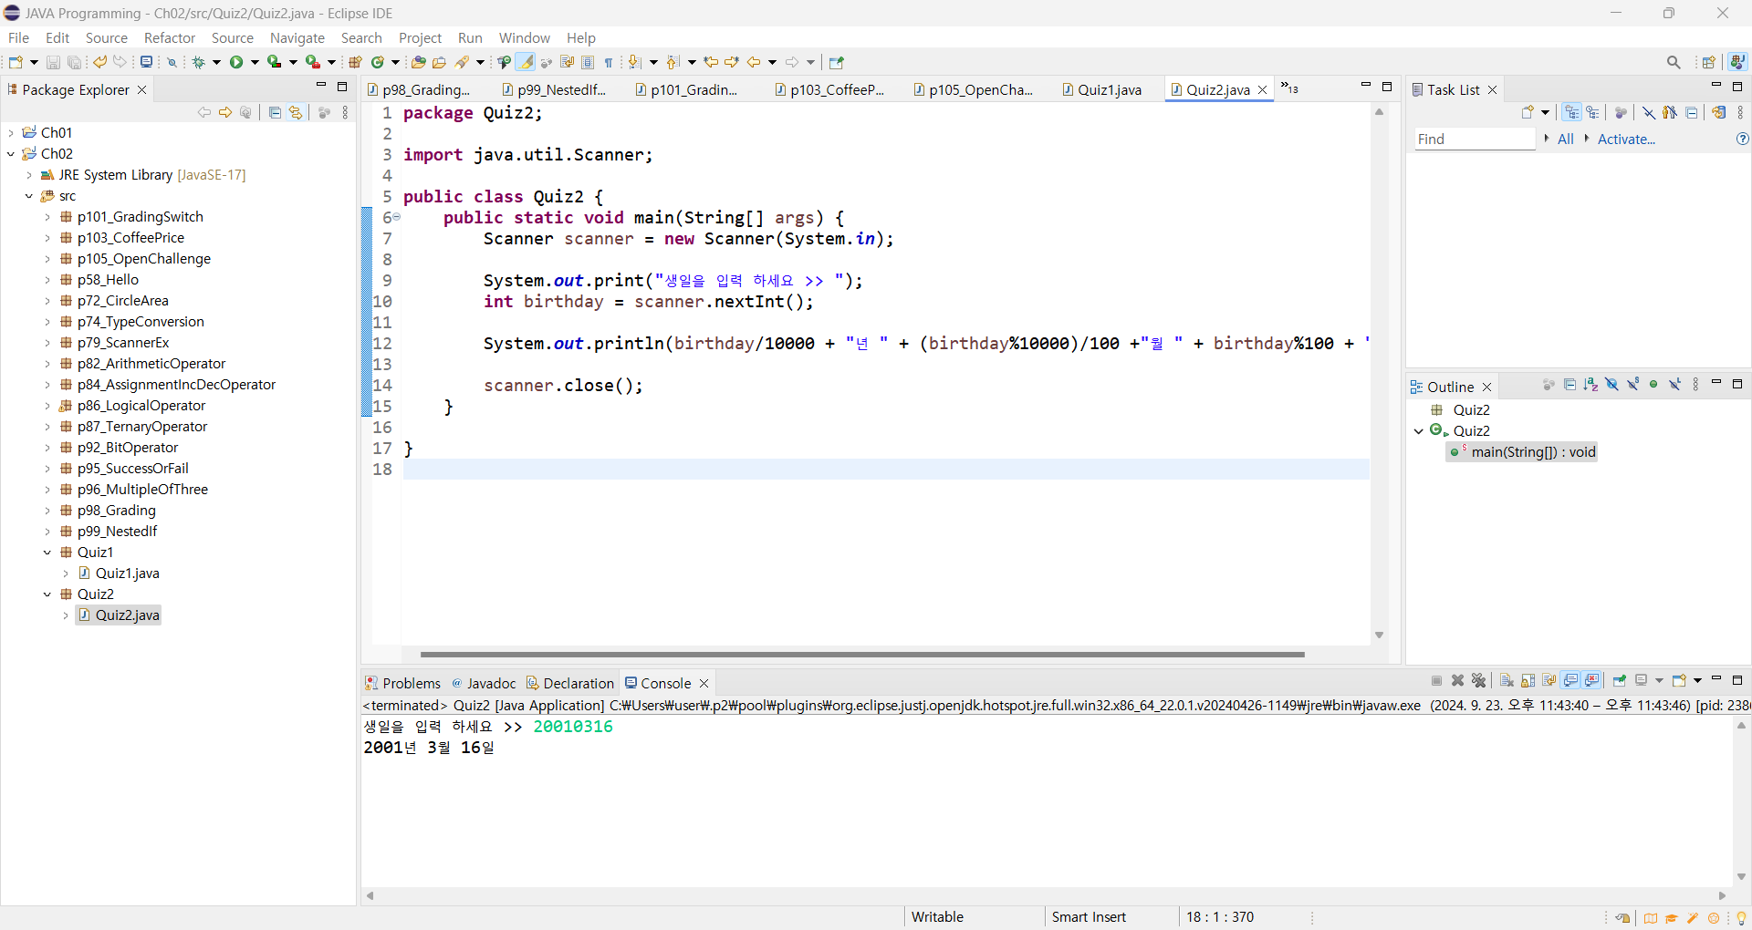
Task: Show hidden editor tabs list
Action: 1289,88
